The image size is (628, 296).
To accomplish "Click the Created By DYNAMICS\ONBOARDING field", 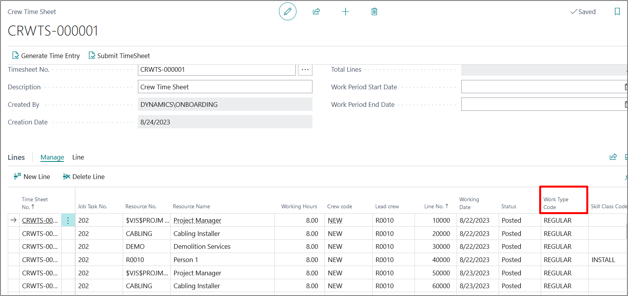I will coord(225,104).
